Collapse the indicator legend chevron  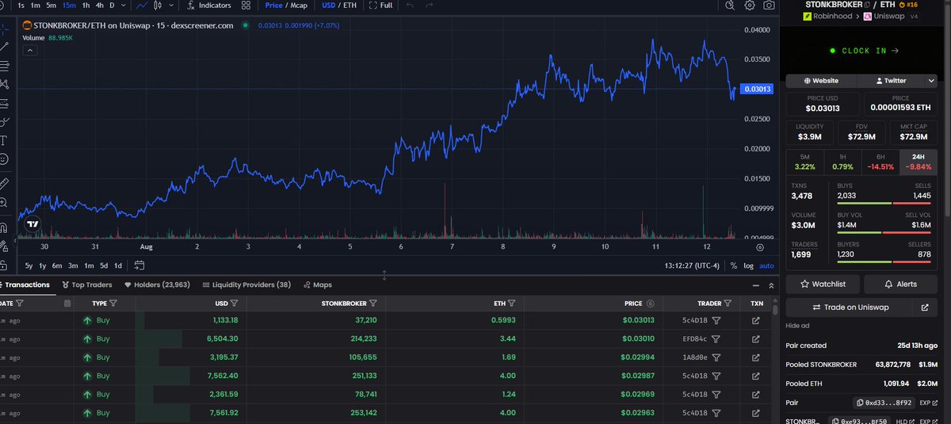(x=29, y=50)
